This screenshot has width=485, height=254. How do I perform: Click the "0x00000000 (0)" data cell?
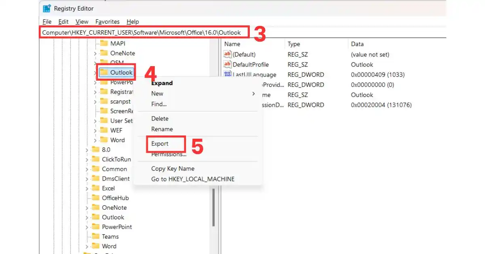pos(372,85)
